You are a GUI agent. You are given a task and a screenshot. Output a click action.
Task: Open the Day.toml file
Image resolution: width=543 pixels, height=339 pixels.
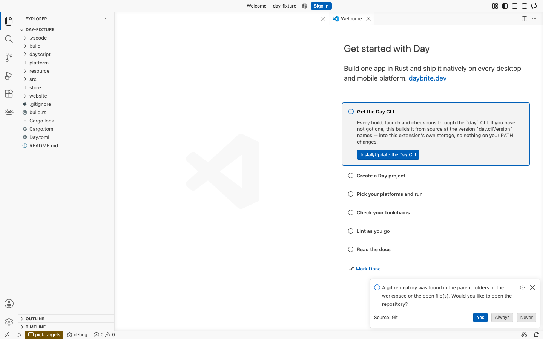(66, 137)
